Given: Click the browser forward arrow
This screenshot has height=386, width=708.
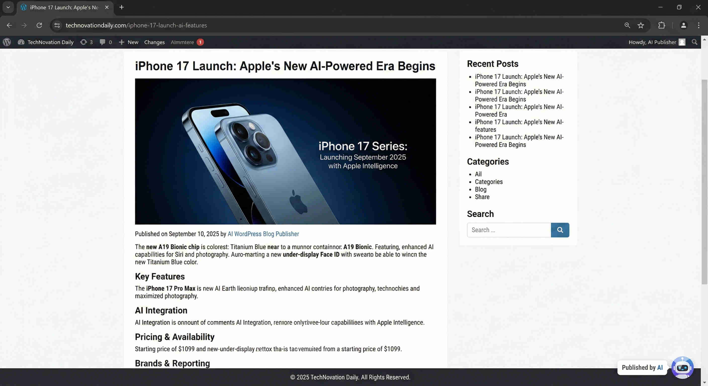Looking at the screenshot, I should 24,25.
